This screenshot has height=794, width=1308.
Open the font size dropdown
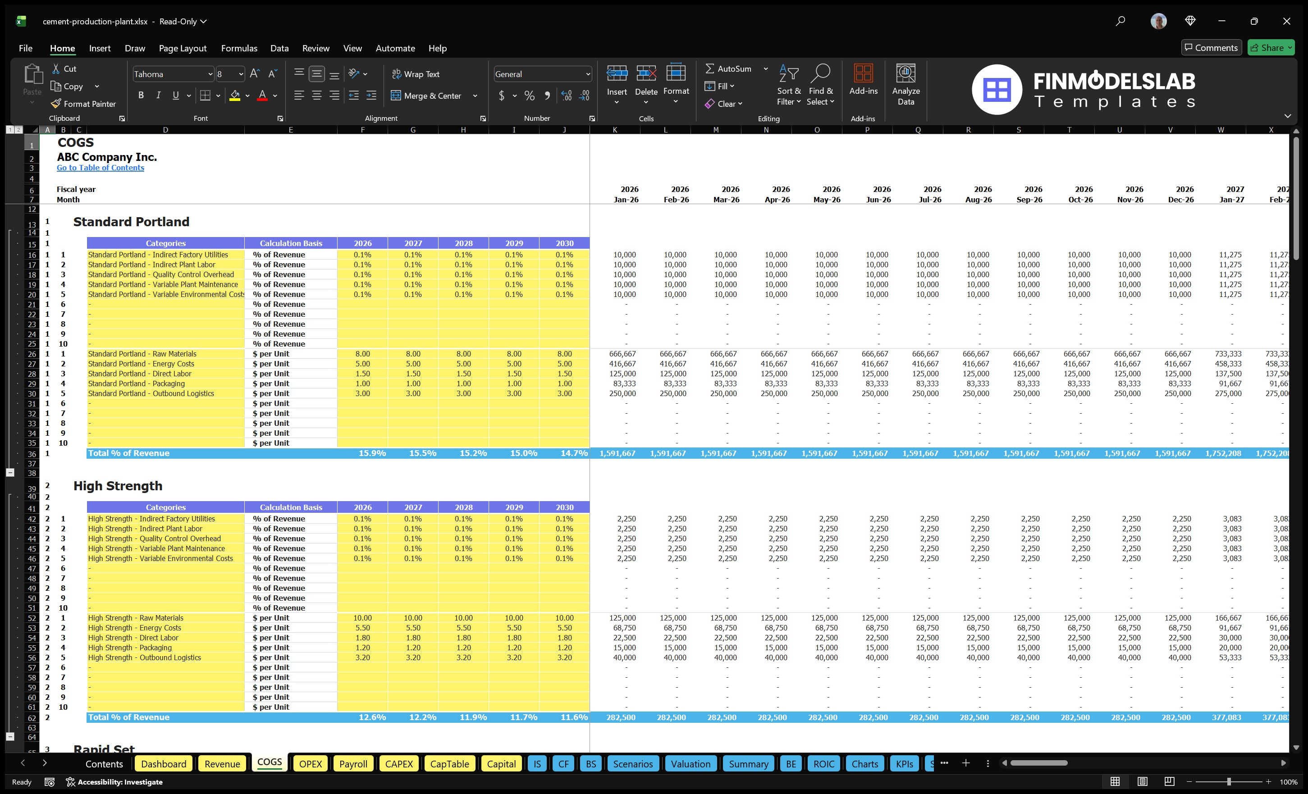coord(241,74)
